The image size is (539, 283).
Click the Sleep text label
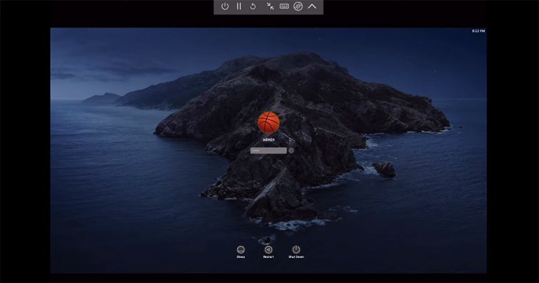coord(241,257)
